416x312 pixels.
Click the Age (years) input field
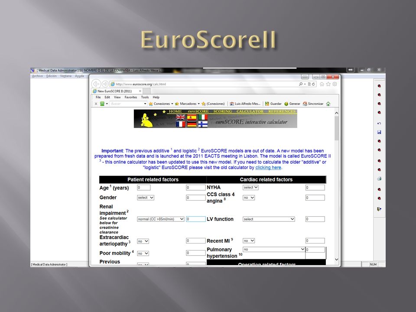[144, 188]
